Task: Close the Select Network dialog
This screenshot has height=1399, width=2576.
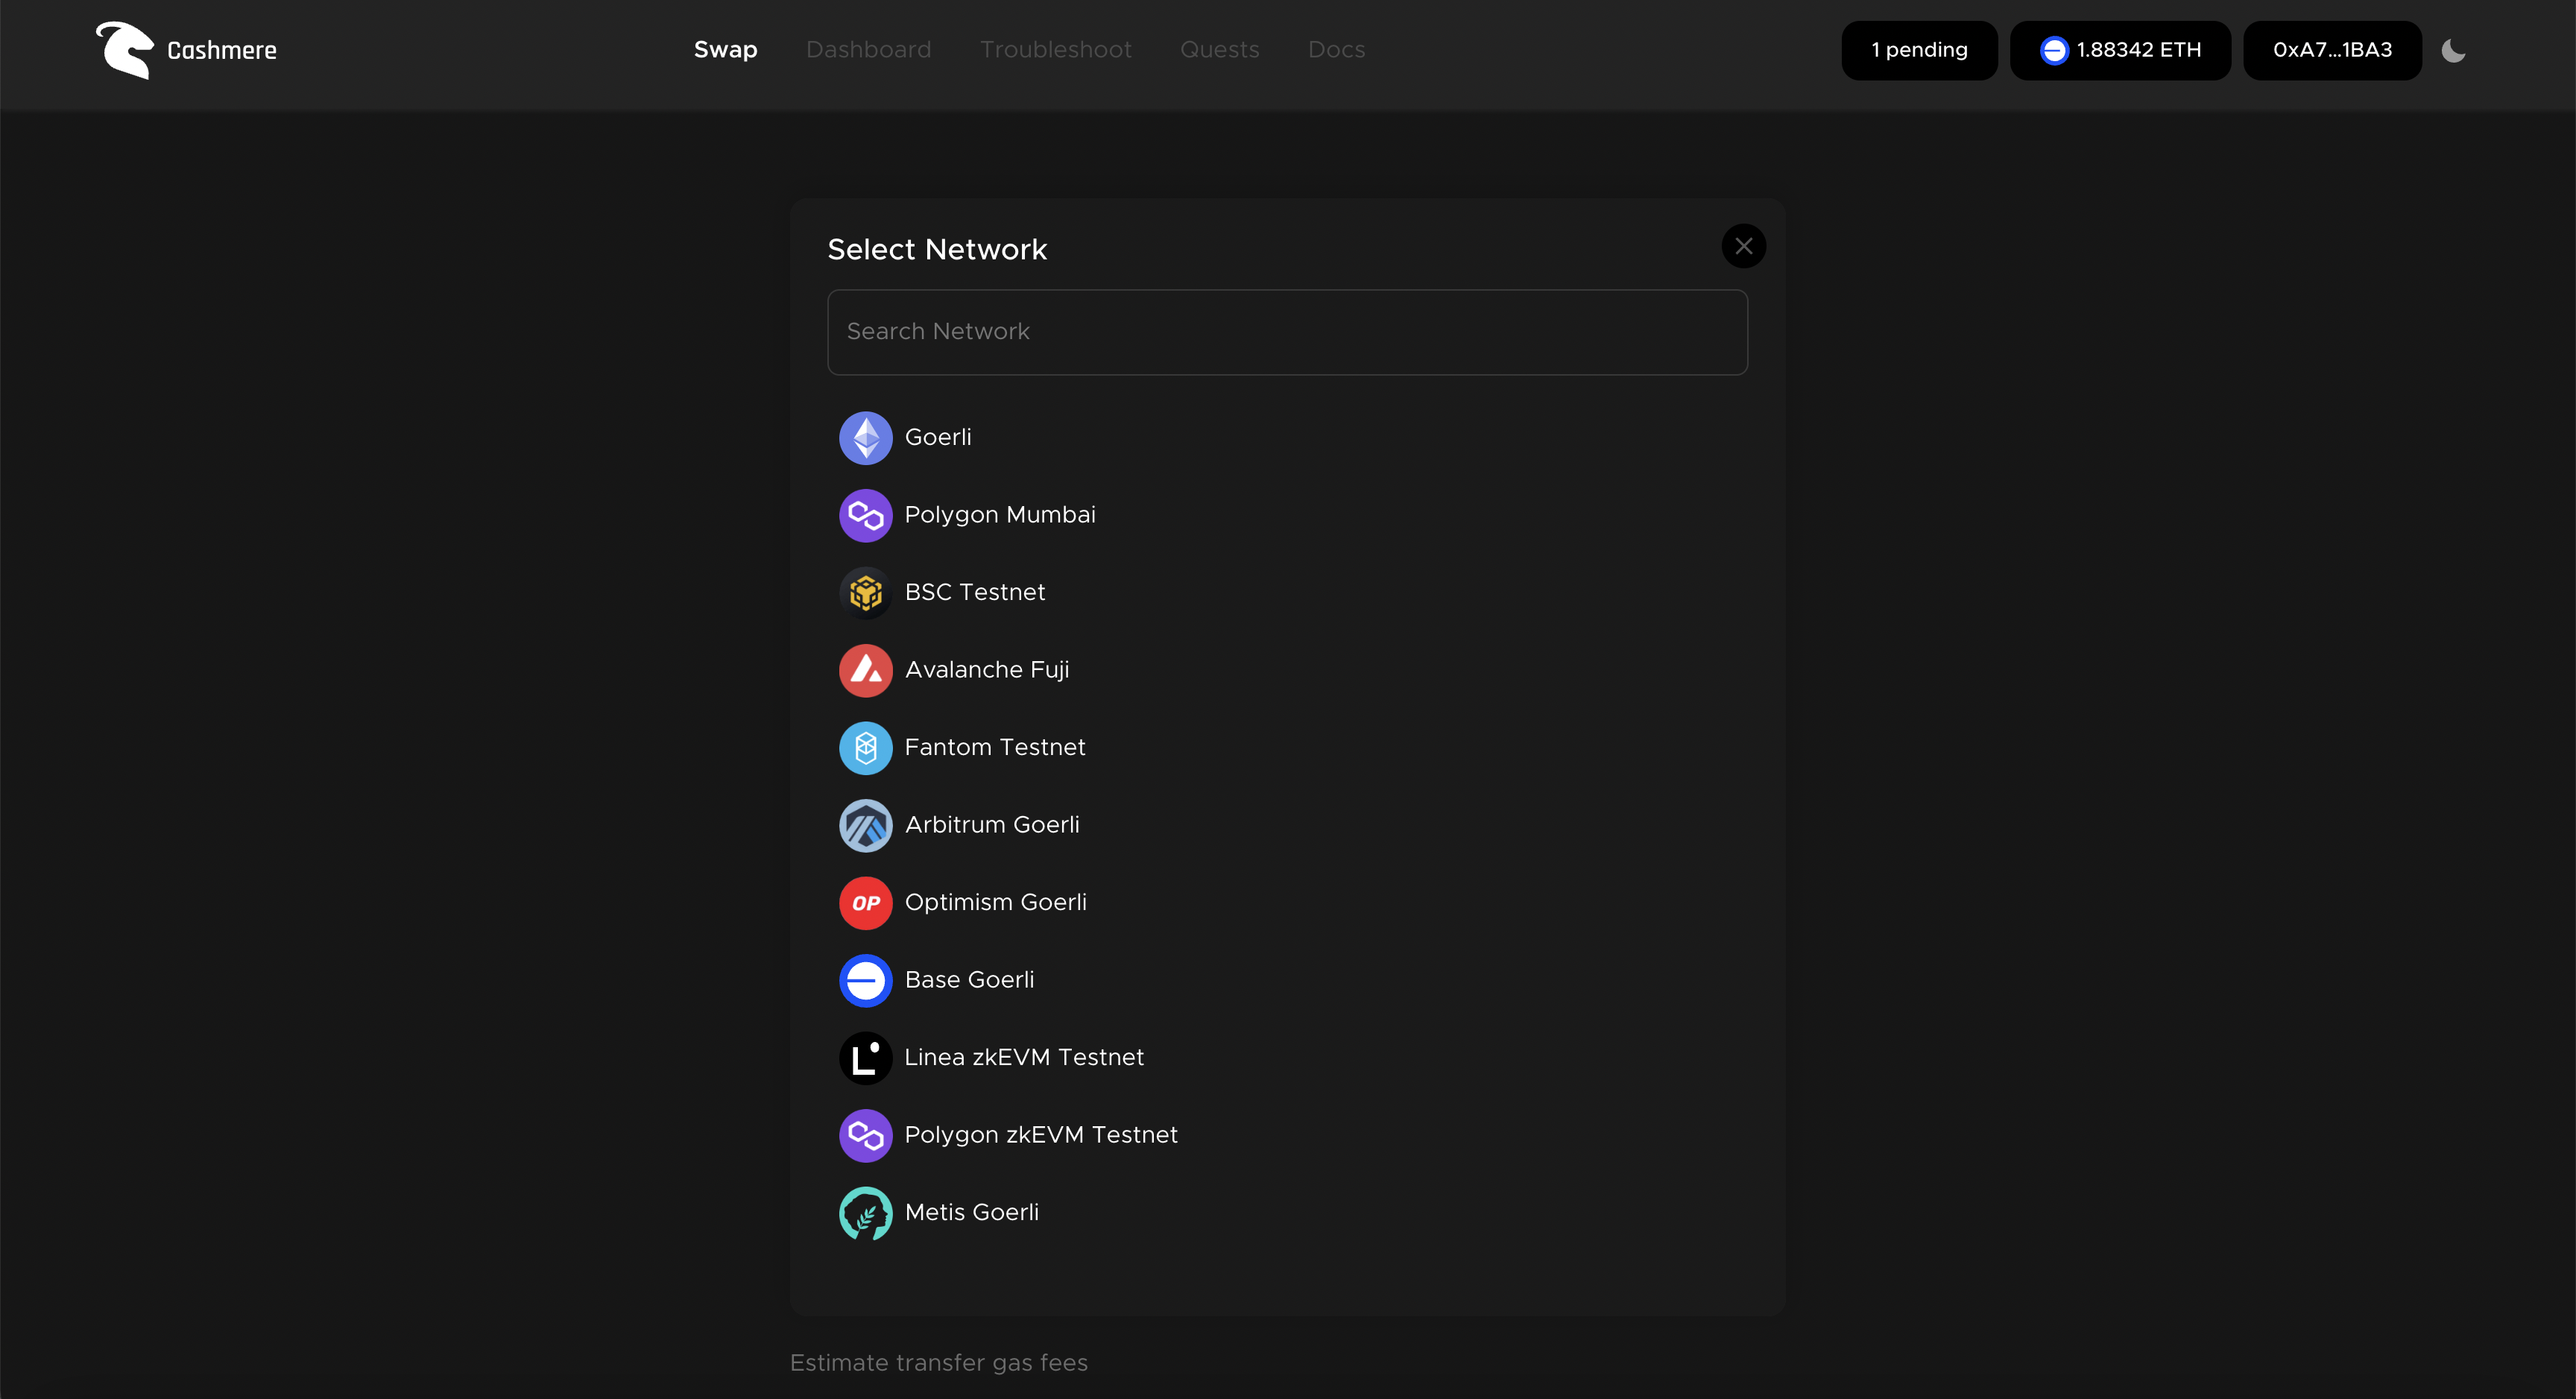Action: (1743, 246)
